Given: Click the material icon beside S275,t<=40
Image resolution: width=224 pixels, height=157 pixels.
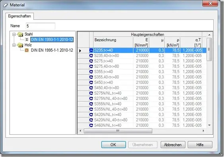Looking at the screenshot, I should [x=91, y=61].
